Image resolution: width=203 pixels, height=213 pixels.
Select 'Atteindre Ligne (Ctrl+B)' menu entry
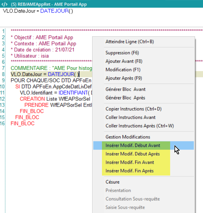[x=129, y=41]
